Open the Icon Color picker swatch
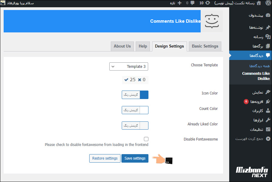The height and width of the screenshot is (182, 272). coord(144,95)
